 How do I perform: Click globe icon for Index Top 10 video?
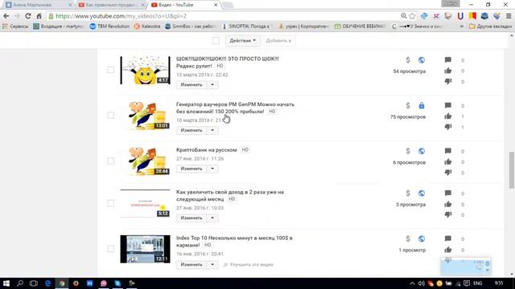point(422,239)
